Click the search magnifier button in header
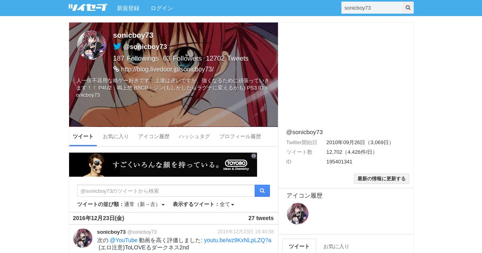Screen dimensions: 482x253 (x=408, y=8)
